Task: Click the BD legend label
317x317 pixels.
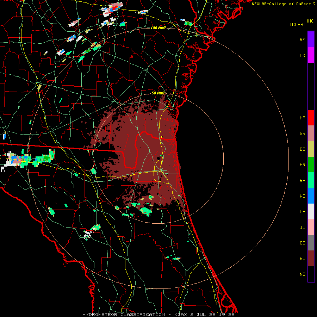Action: point(302,149)
